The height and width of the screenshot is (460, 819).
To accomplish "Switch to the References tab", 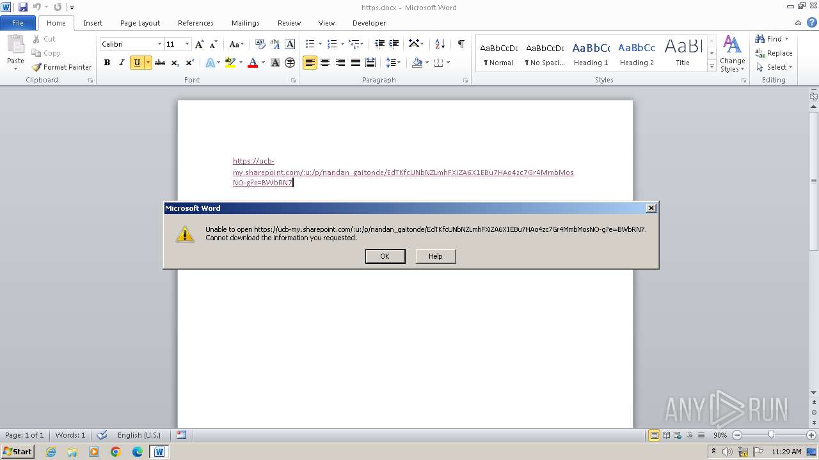I will (196, 23).
